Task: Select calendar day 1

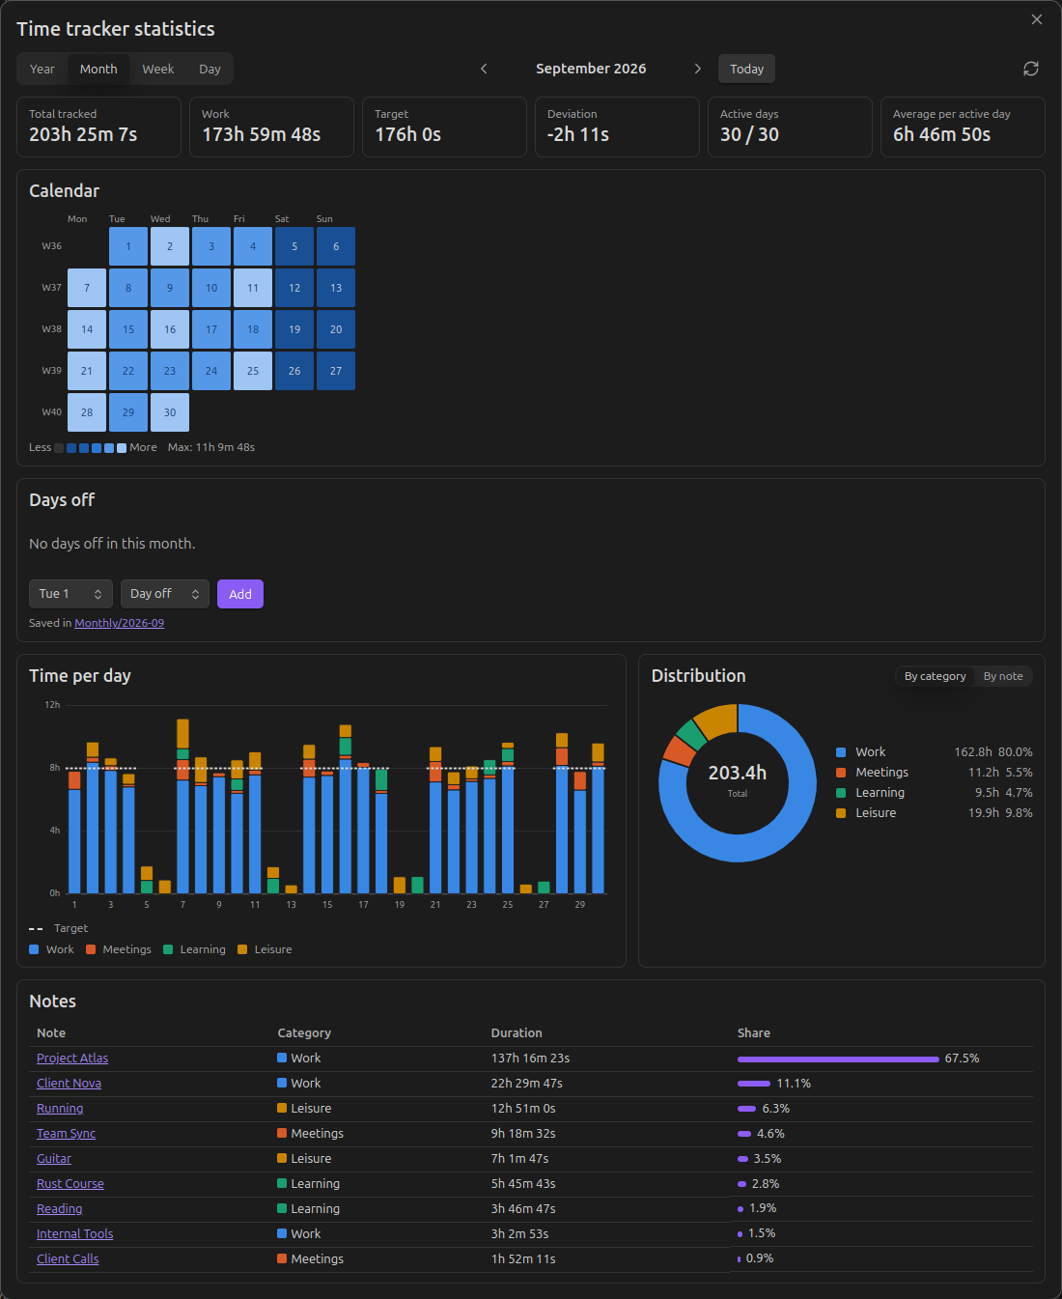Action: (128, 246)
